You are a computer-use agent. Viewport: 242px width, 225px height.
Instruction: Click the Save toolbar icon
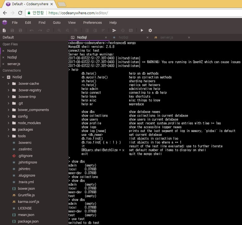tap(12, 30)
